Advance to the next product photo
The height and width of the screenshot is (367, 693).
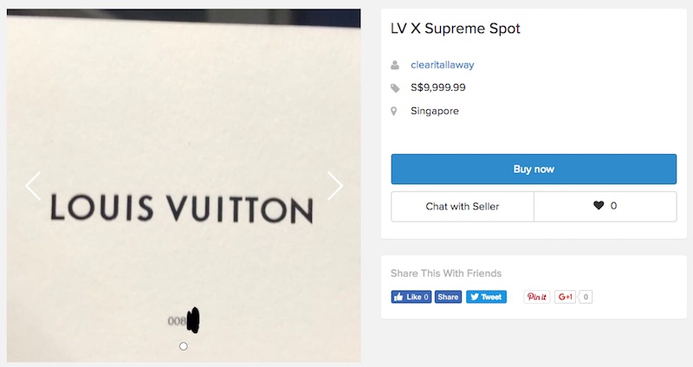(334, 185)
